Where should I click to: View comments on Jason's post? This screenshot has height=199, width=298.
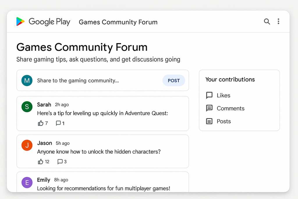tap(60, 161)
